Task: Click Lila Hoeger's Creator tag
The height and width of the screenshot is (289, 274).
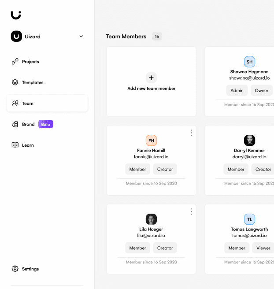Action: [x=165, y=248]
